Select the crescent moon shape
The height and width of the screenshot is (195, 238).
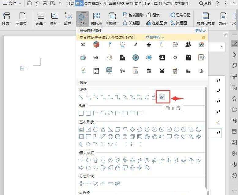[x=81, y=144]
